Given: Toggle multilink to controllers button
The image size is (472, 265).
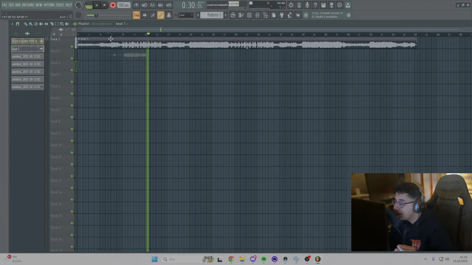Looking at the screenshot, I should point(160,15).
